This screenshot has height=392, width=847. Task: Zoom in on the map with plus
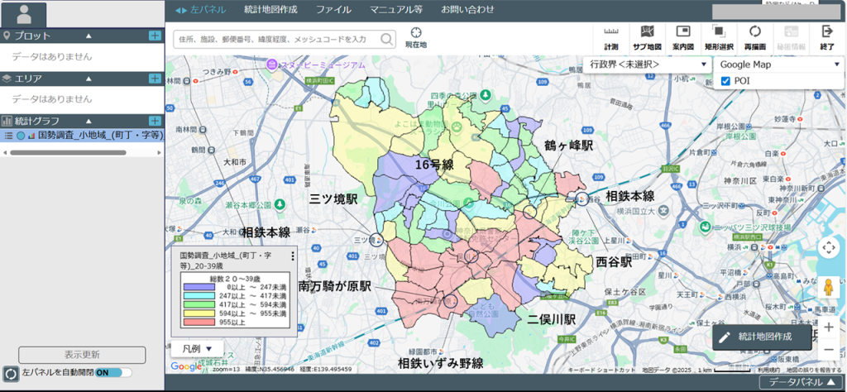829,327
